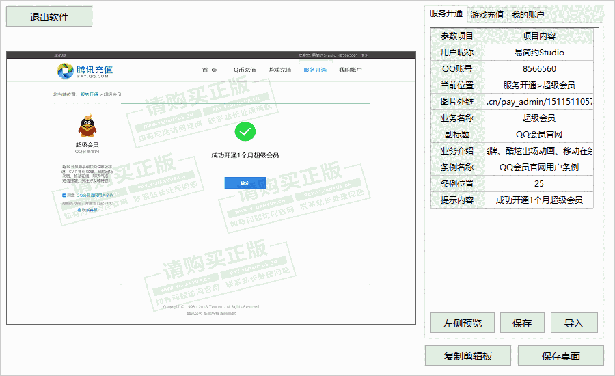Click the 超级会员 title under penguin
Screen dimensions: 615x376
point(87,145)
